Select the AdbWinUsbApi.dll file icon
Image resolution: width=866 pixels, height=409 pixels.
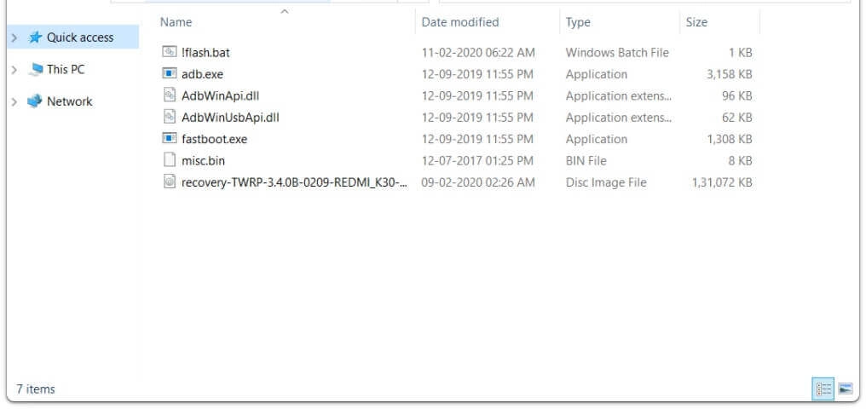[x=169, y=118]
